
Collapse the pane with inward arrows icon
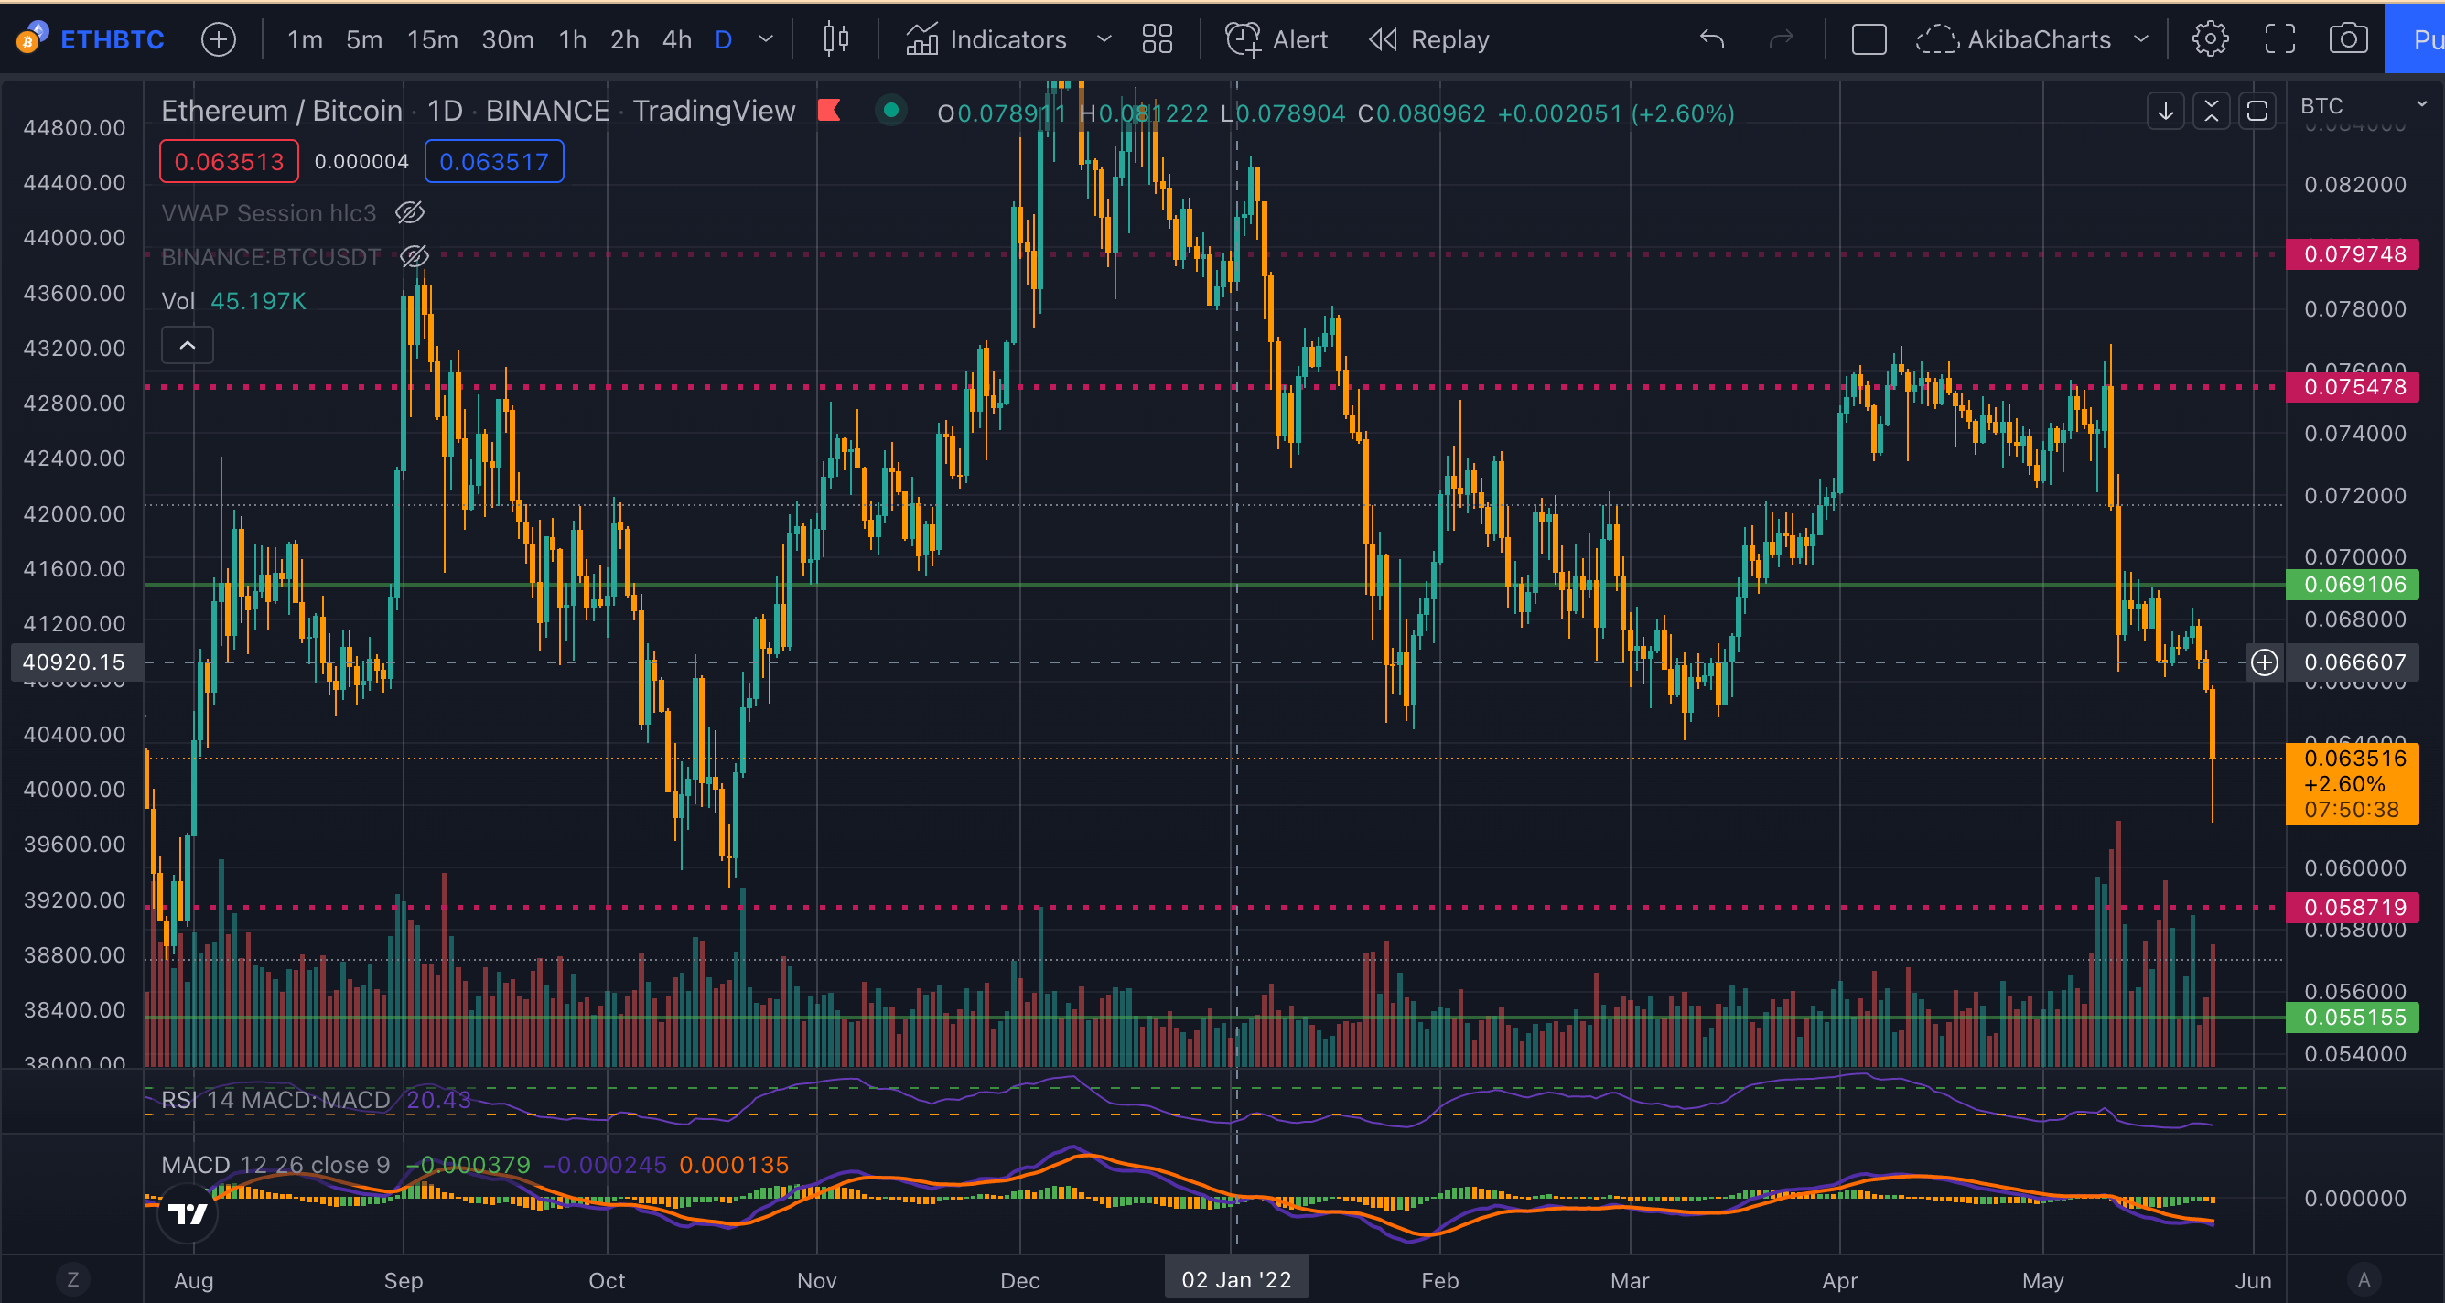(2212, 111)
